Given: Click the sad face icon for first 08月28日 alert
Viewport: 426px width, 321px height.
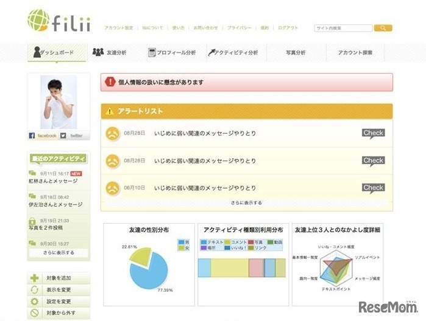Looking at the screenshot, I should click(113, 134).
